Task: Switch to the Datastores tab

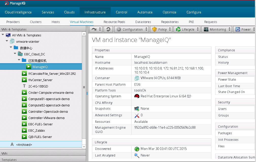Action: click(x=143, y=22)
